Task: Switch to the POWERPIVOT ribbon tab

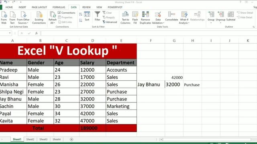Action: pos(115,7)
